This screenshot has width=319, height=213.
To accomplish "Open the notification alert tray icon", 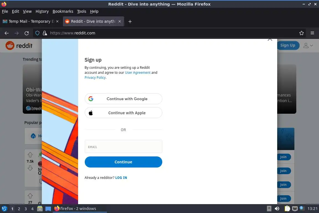I will (302, 208).
